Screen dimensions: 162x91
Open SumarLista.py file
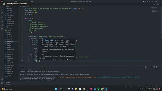click(10, 66)
